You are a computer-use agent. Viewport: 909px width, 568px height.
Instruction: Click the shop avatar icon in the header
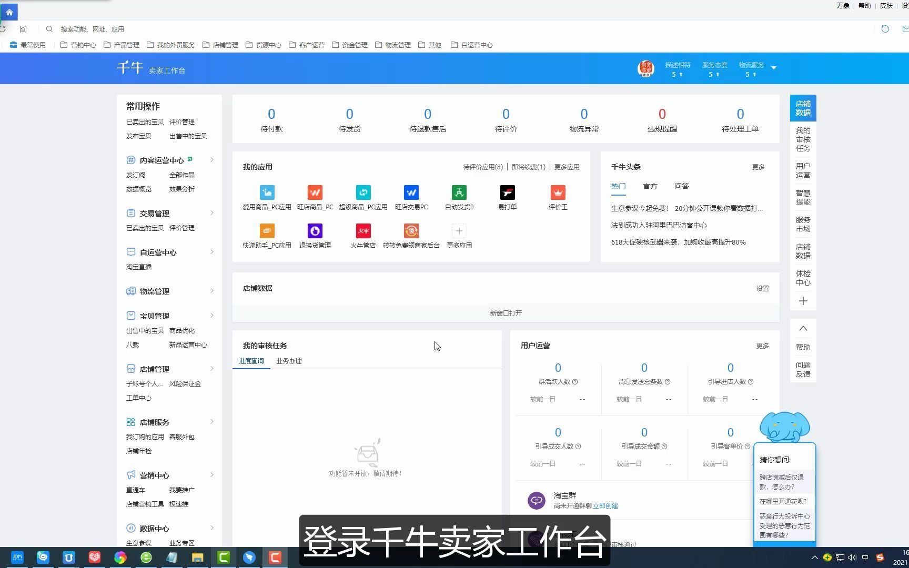[x=645, y=68]
